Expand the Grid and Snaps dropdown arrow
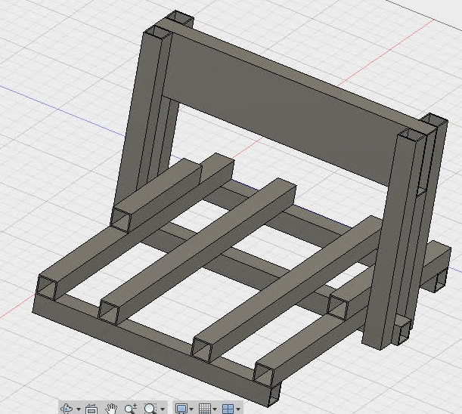This screenshot has width=462, height=414. [x=215, y=409]
